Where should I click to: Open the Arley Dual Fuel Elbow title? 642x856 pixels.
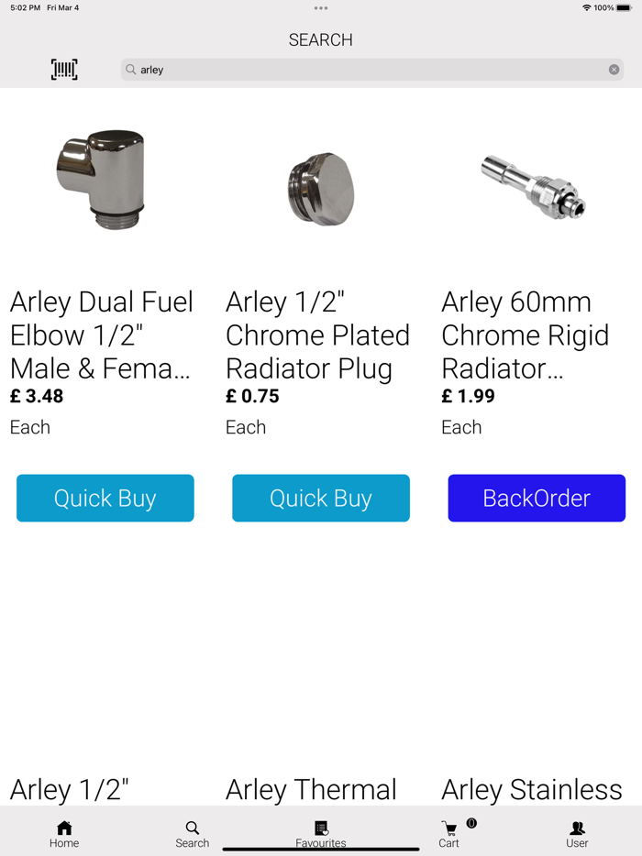[102, 335]
